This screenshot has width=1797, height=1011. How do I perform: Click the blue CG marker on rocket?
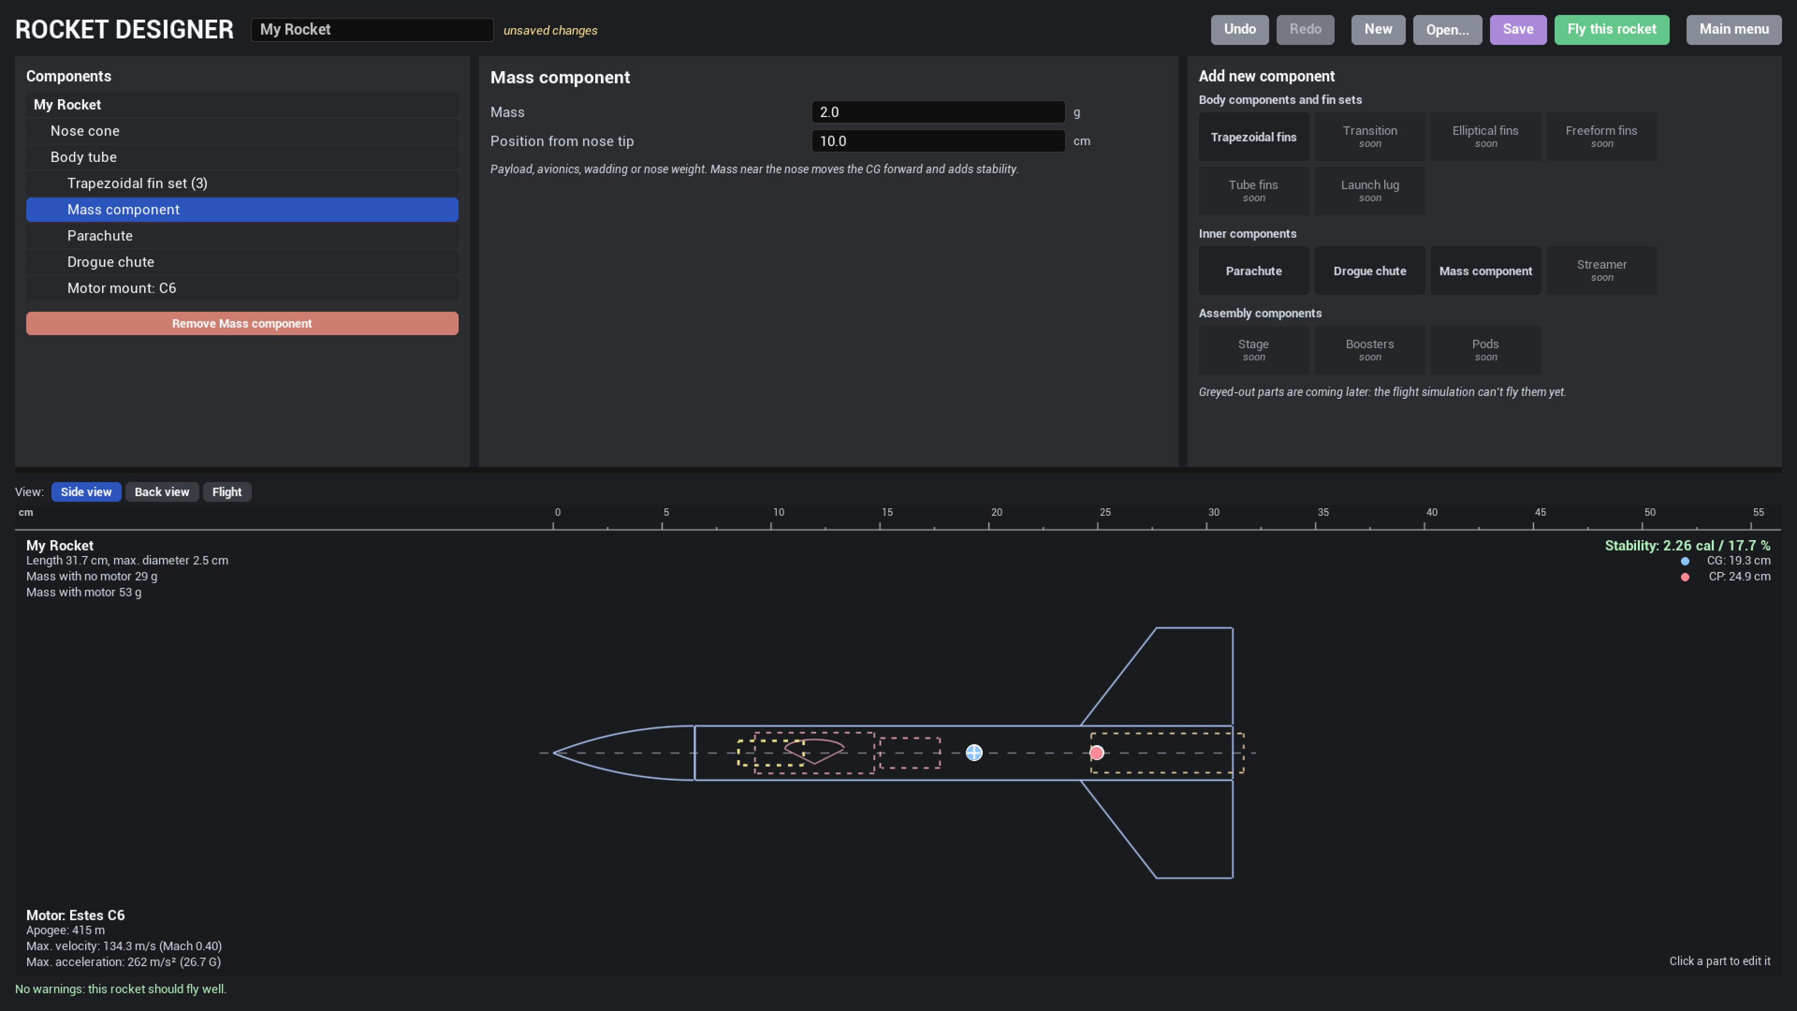pyautogui.click(x=974, y=752)
